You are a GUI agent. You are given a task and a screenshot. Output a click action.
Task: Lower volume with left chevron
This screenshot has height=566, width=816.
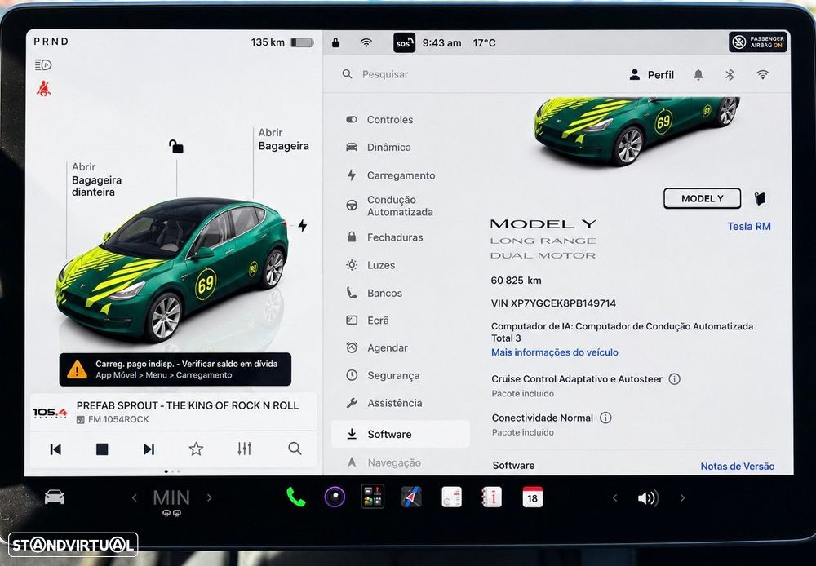pos(614,497)
